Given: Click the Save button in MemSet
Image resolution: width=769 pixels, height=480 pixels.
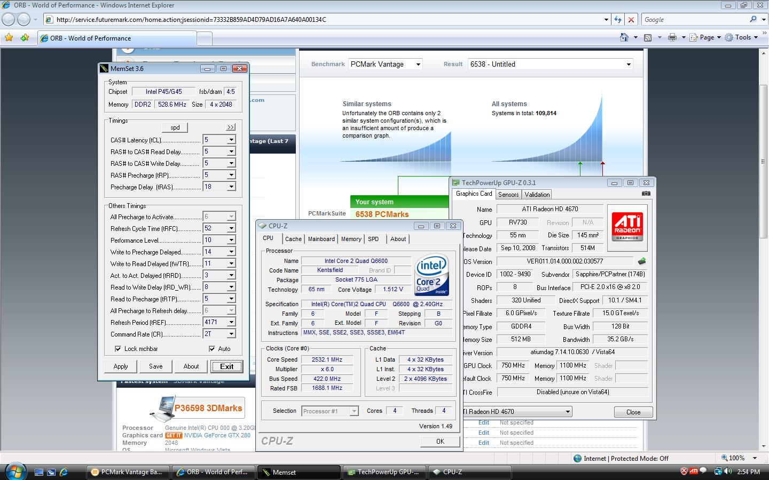Looking at the screenshot, I should tap(156, 366).
